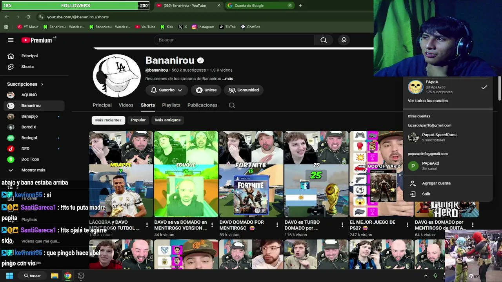
Task: Switch to PapaA SpeedRuns account
Action: (x=447, y=137)
